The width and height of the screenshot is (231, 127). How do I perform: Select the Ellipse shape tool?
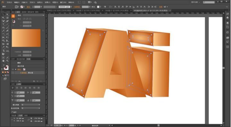point(4,28)
